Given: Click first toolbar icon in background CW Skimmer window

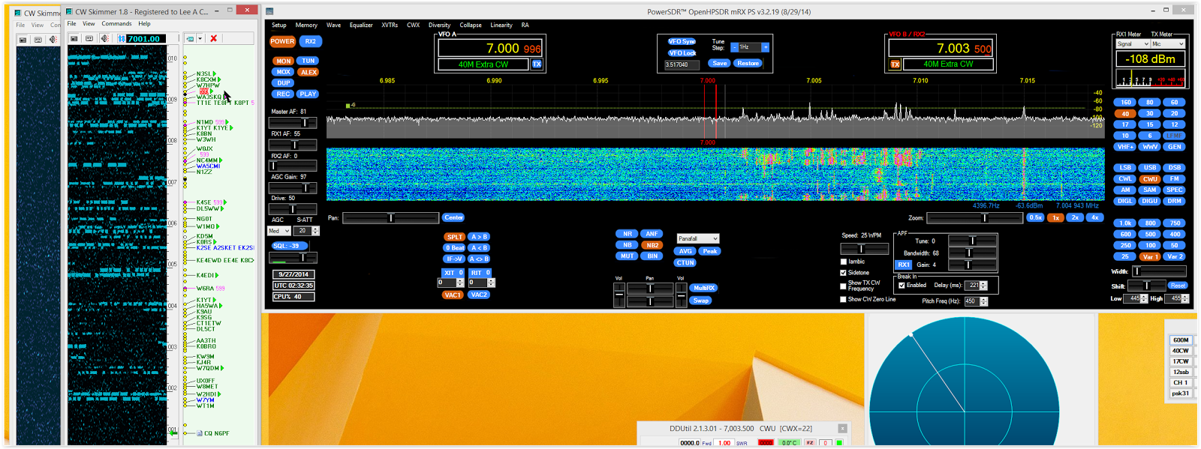Looking at the screenshot, I should pos(23,39).
